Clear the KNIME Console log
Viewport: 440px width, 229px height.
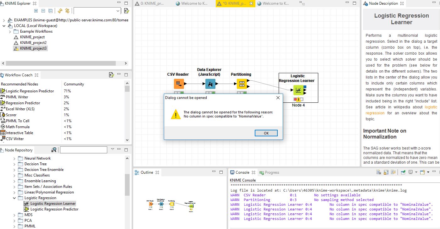(379, 172)
